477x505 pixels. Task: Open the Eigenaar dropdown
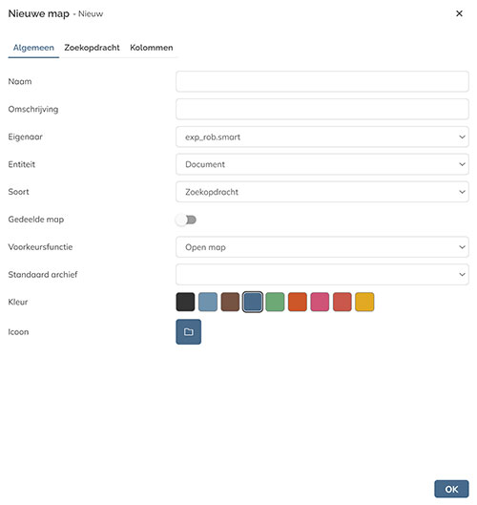click(x=321, y=137)
